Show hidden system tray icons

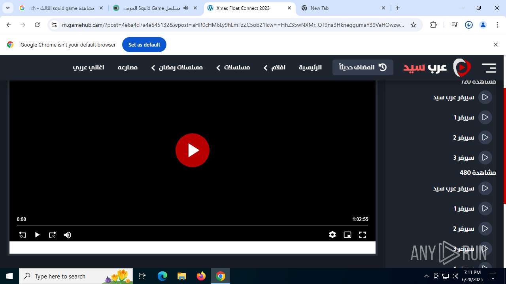(x=426, y=276)
